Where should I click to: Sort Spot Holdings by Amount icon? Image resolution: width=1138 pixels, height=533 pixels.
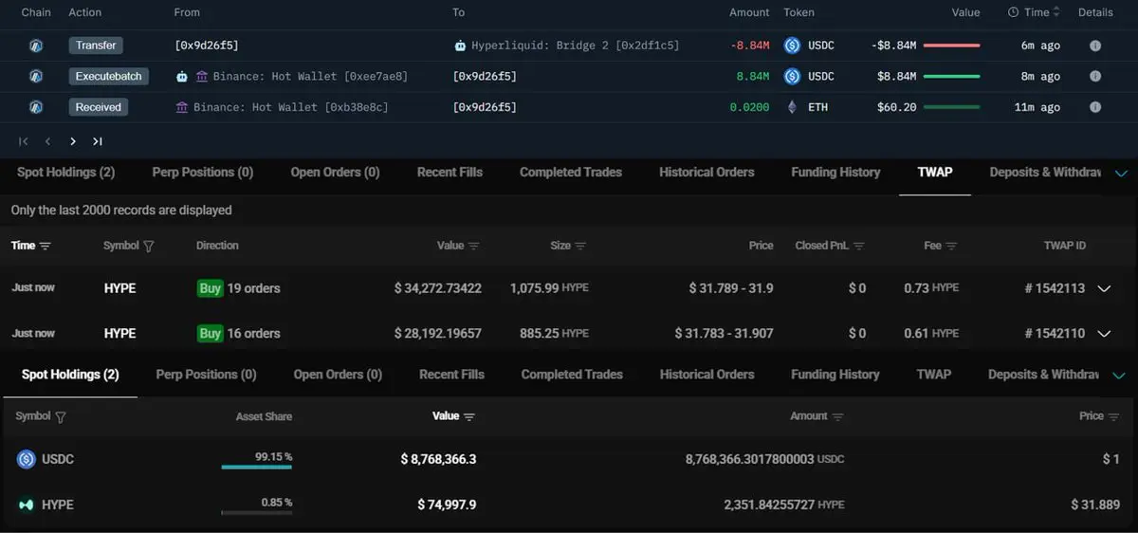pyautogui.click(x=837, y=416)
